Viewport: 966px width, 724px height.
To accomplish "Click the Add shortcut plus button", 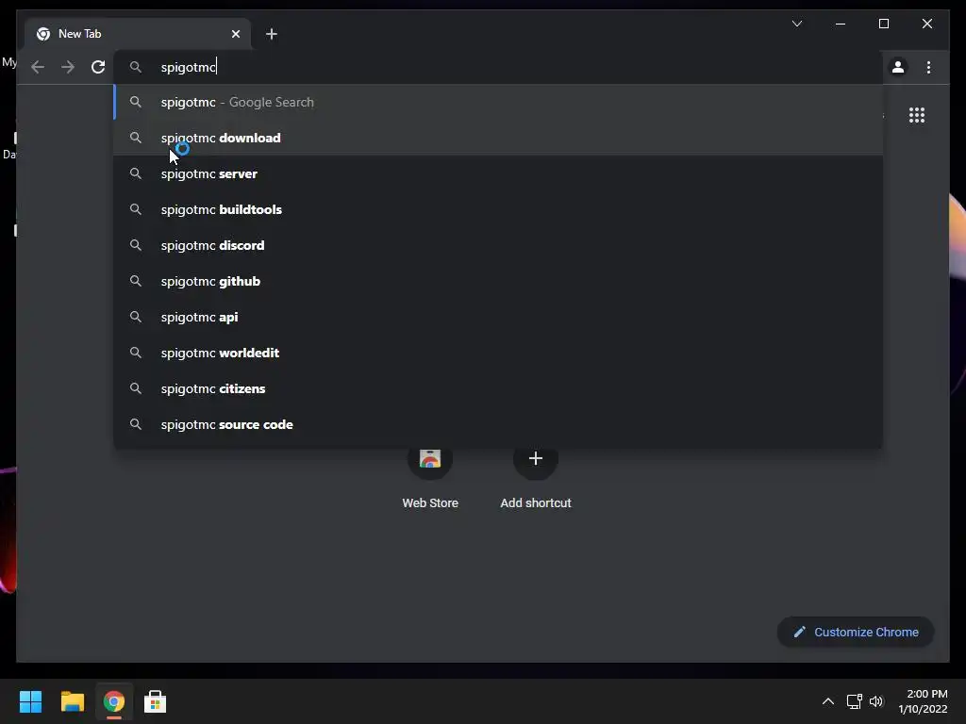I will tap(536, 459).
